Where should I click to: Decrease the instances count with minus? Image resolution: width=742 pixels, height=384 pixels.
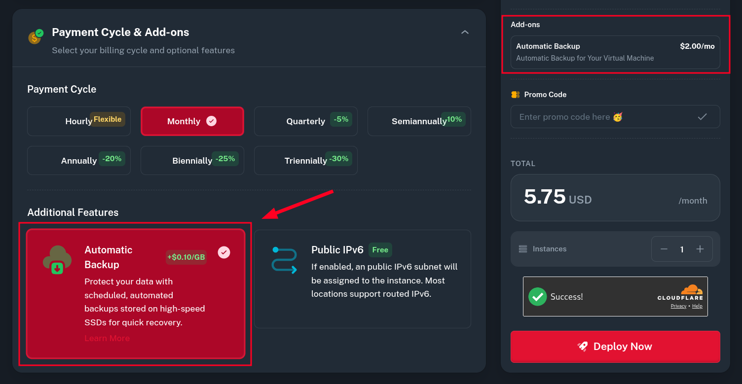click(664, 249)
